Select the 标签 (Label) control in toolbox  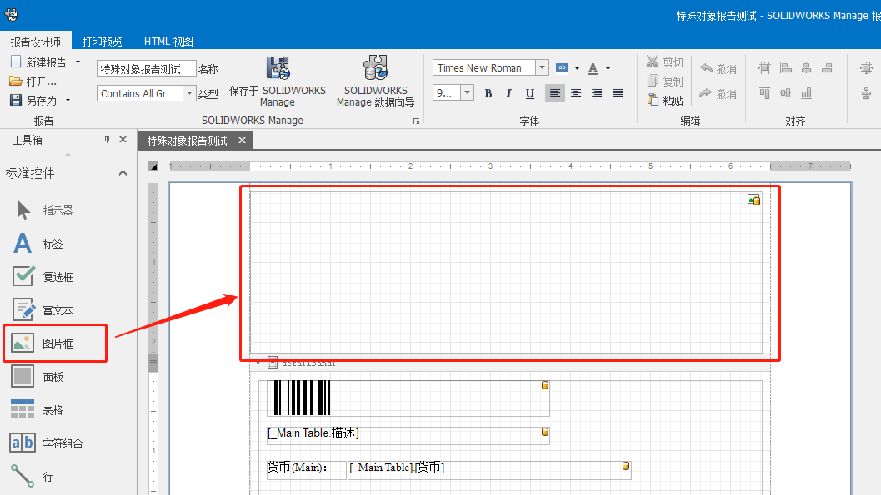tap(52, 244)
